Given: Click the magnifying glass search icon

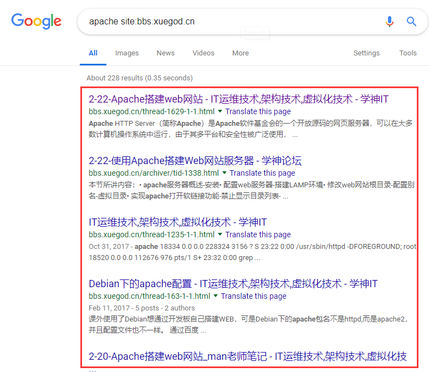Looking at the screenshot, I should 411,22.
